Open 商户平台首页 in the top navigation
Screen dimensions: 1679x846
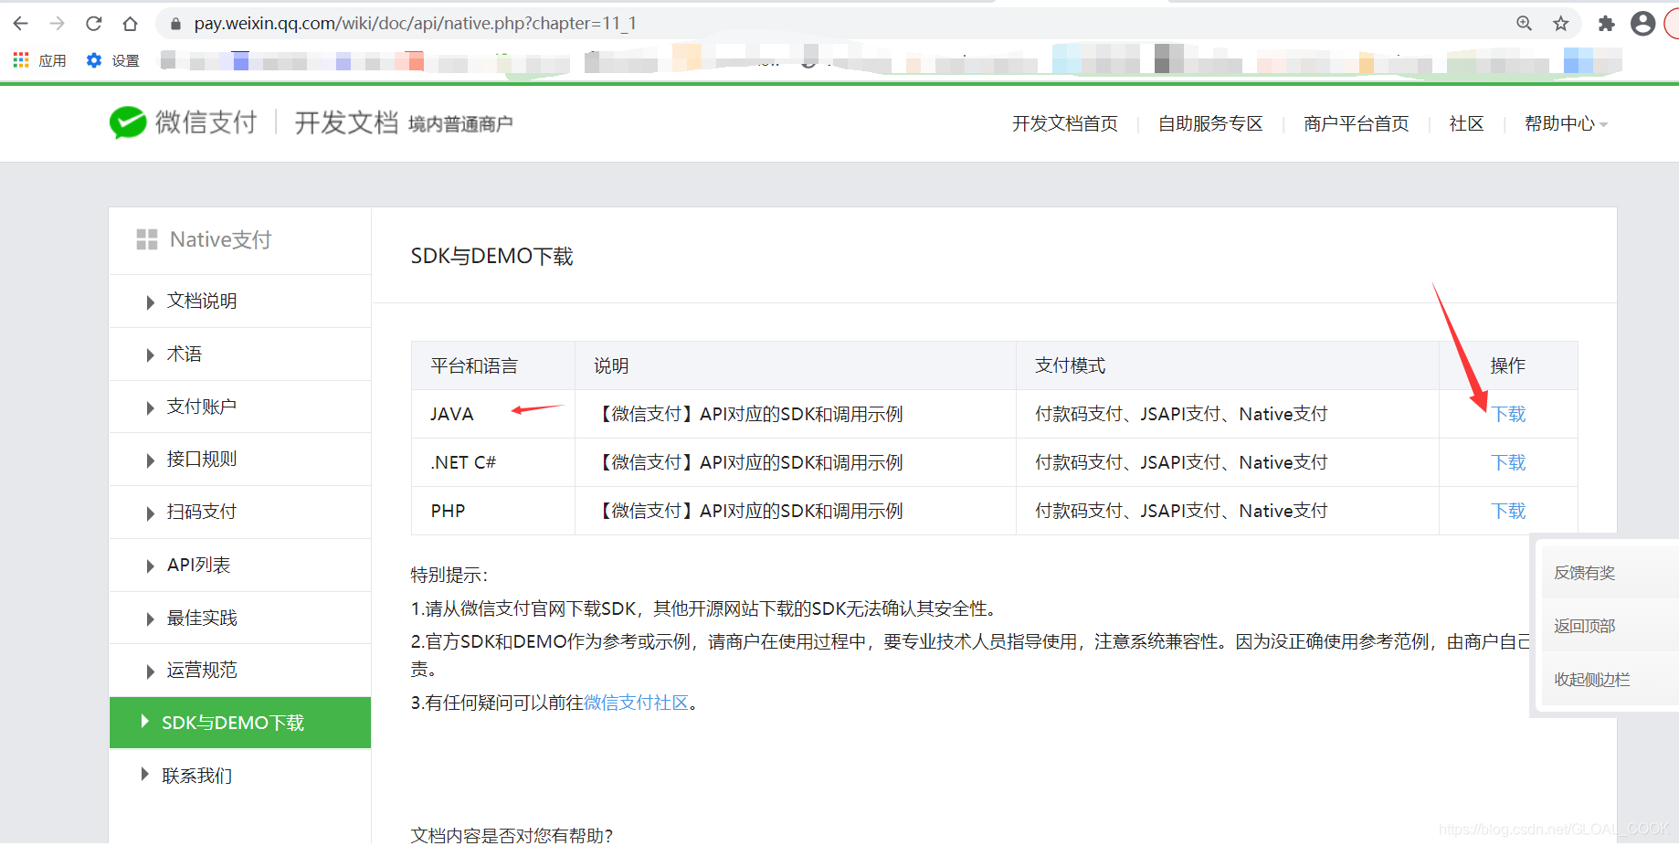click(1357, 123)
